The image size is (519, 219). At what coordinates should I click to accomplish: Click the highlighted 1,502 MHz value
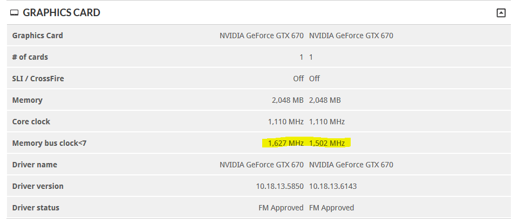[x=327, y=143]
